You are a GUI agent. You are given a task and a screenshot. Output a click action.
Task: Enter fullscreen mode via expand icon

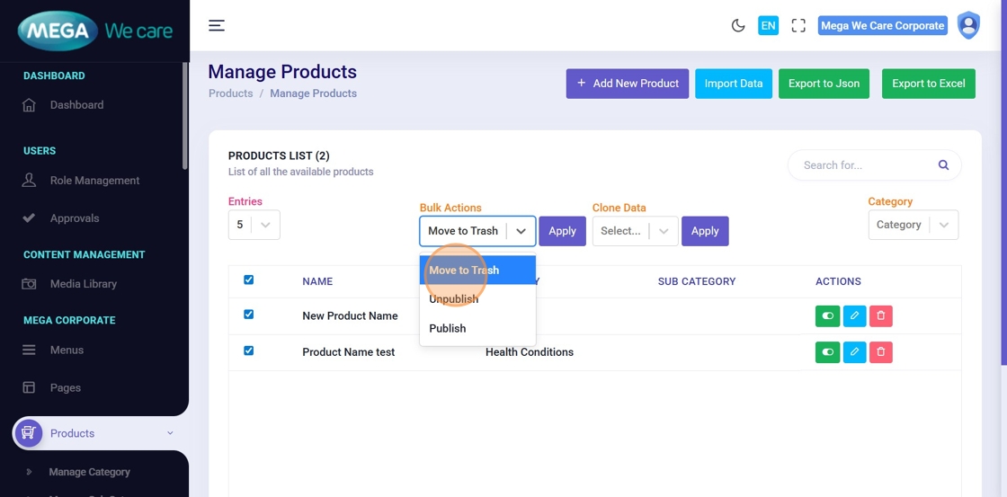coord(798,26)
